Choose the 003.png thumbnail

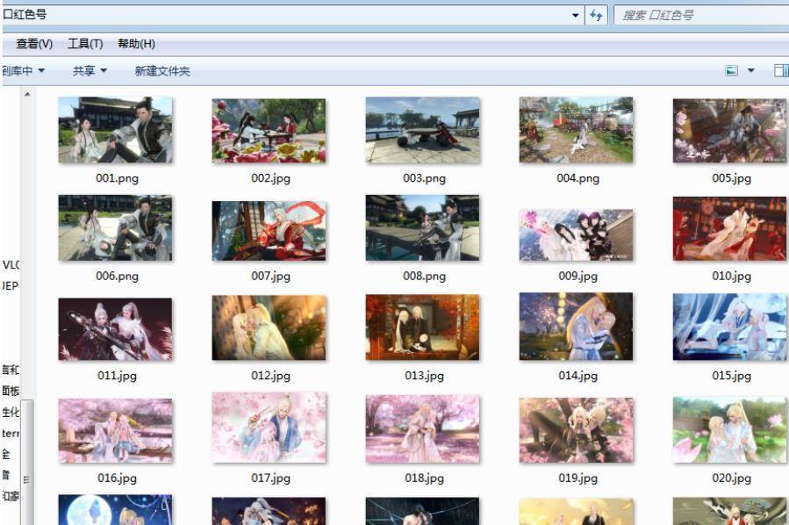coord(423,130)
